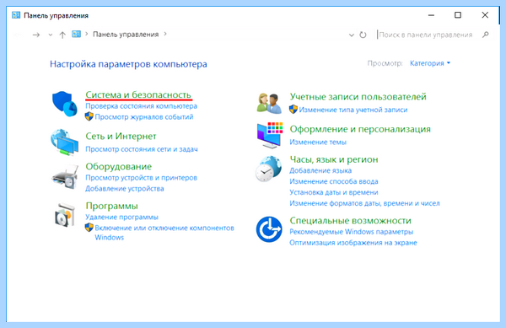Viewport: 506px width, 328px height.
Task: Open Специальные возможности category
Action: click(x=351, y=221)
